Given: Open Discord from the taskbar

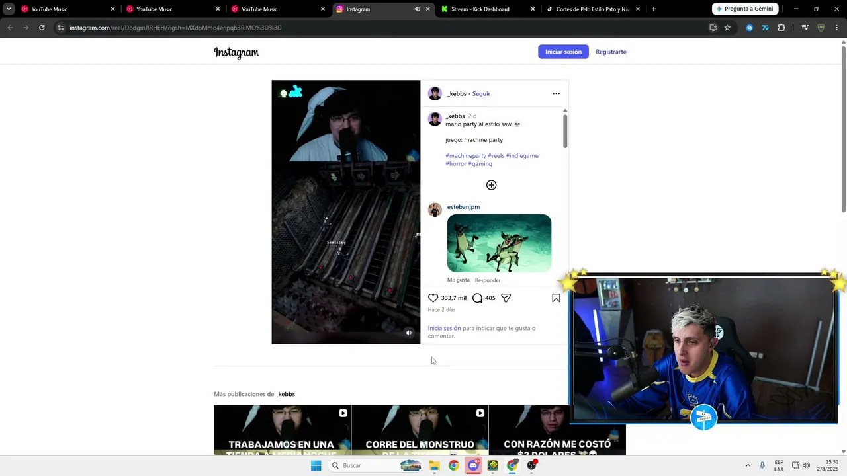Looking at the screenshot, I should (x=473, y=465).
